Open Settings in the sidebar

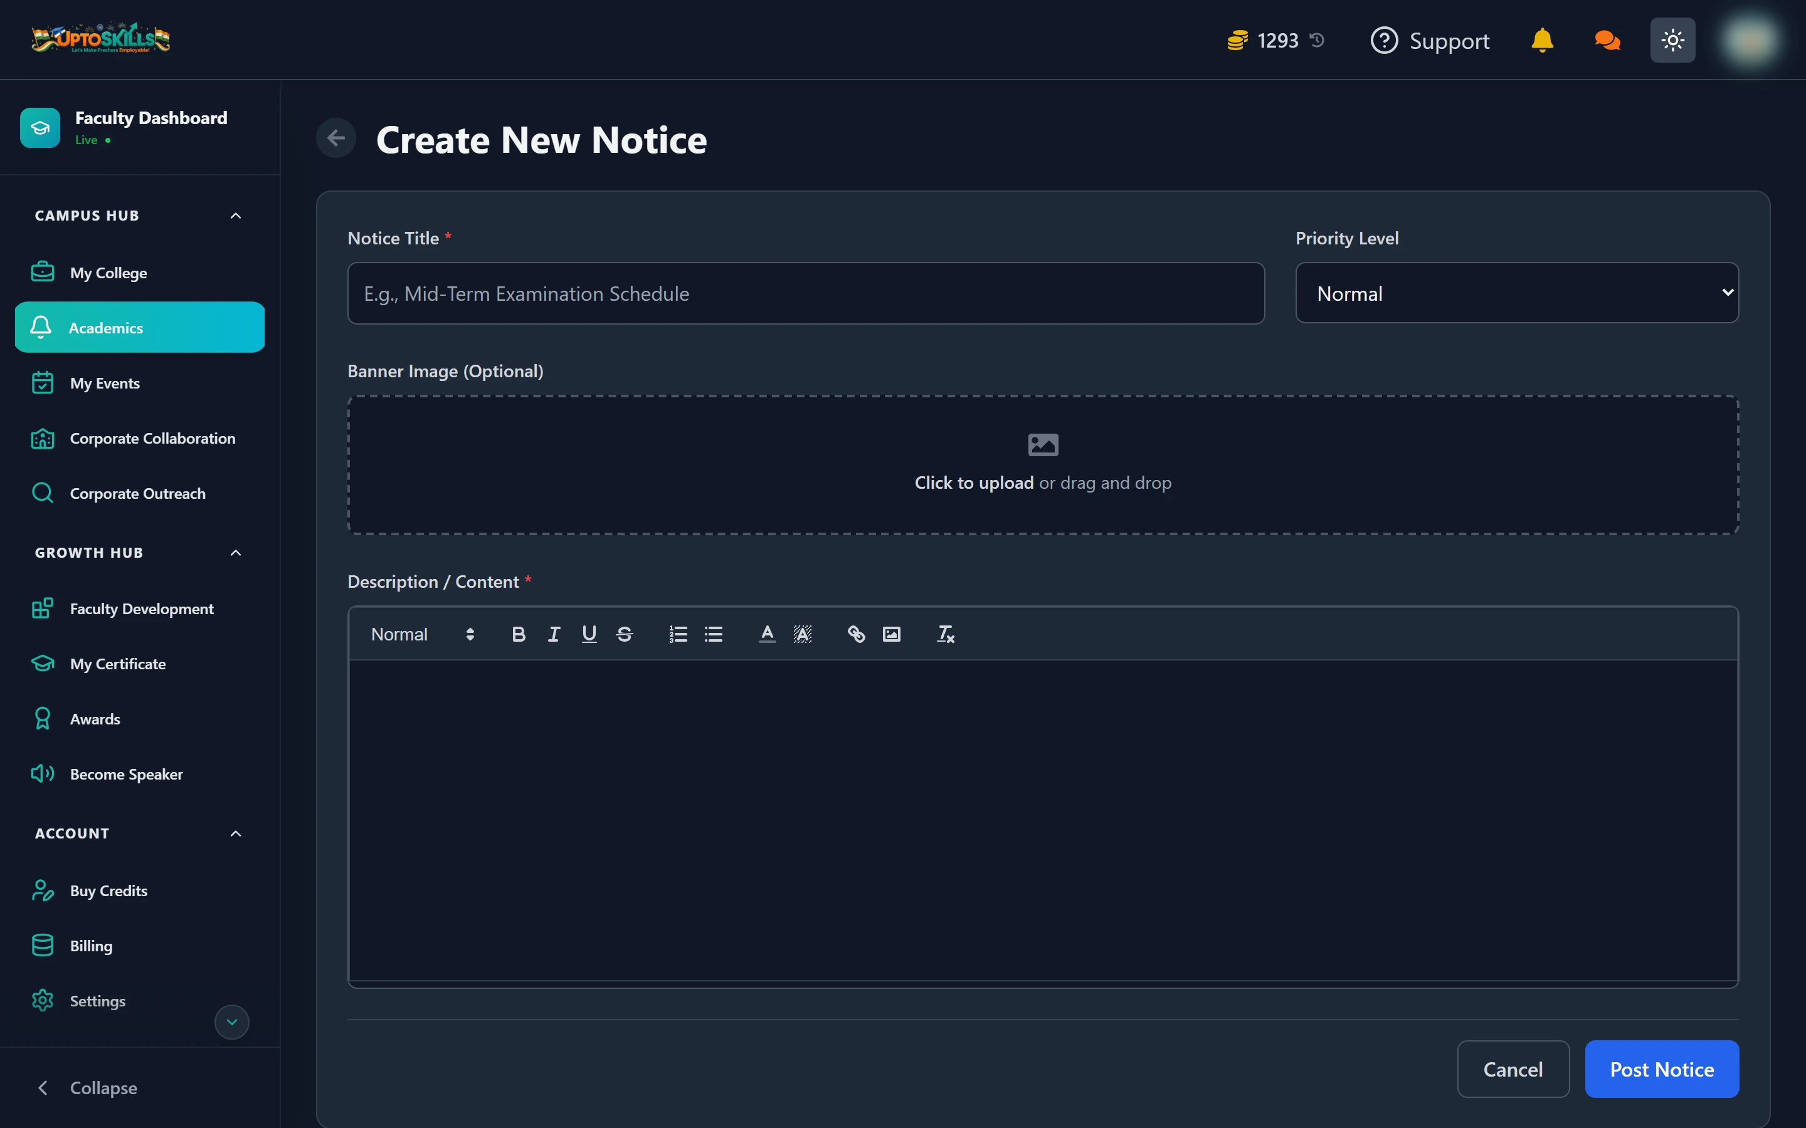point(140,1001)
